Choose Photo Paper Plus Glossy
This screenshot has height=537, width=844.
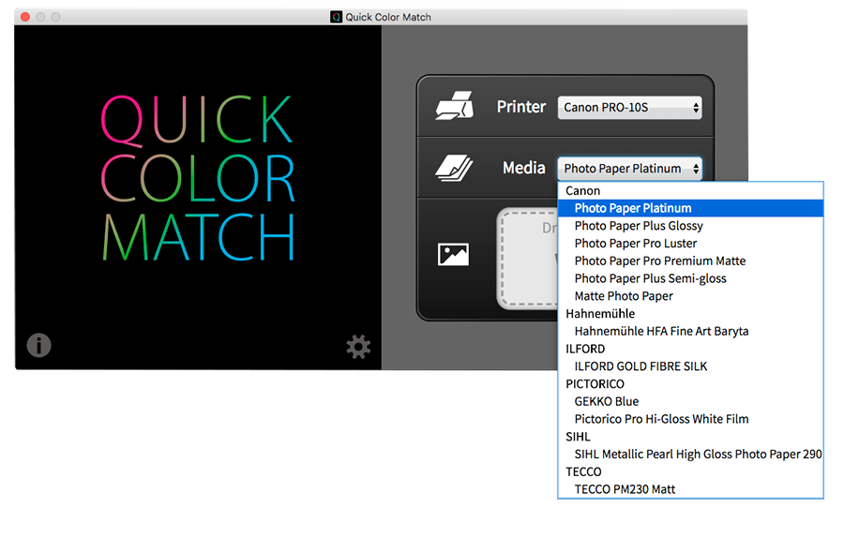click(x=690, y=226)
